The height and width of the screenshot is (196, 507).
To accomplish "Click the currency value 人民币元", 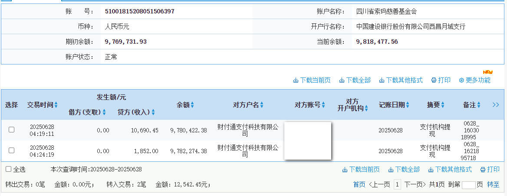I will coord(117,27).
